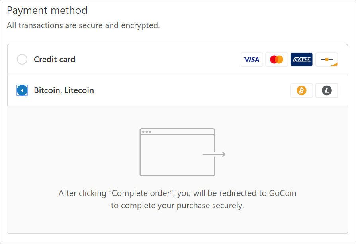Click the three dots in the window illustration
This screenshot has height=244, width=356.
[x=147, y=132]
